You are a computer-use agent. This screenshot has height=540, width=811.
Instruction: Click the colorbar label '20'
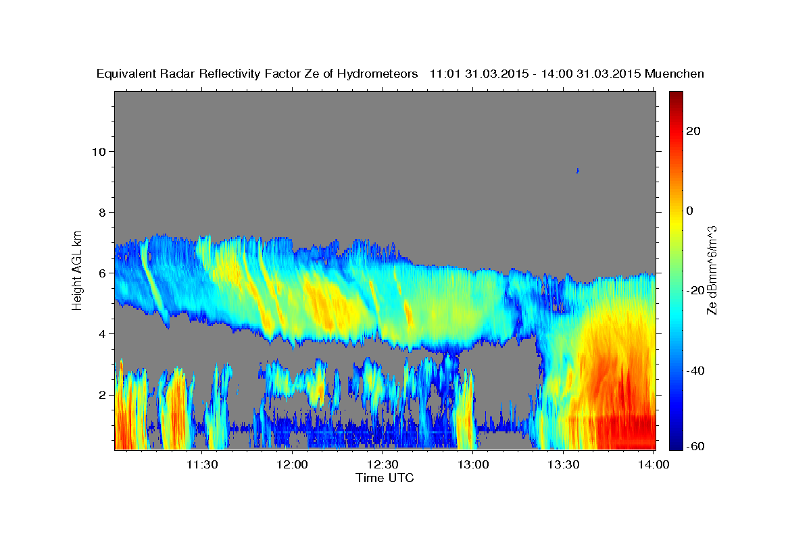(693, 131)
